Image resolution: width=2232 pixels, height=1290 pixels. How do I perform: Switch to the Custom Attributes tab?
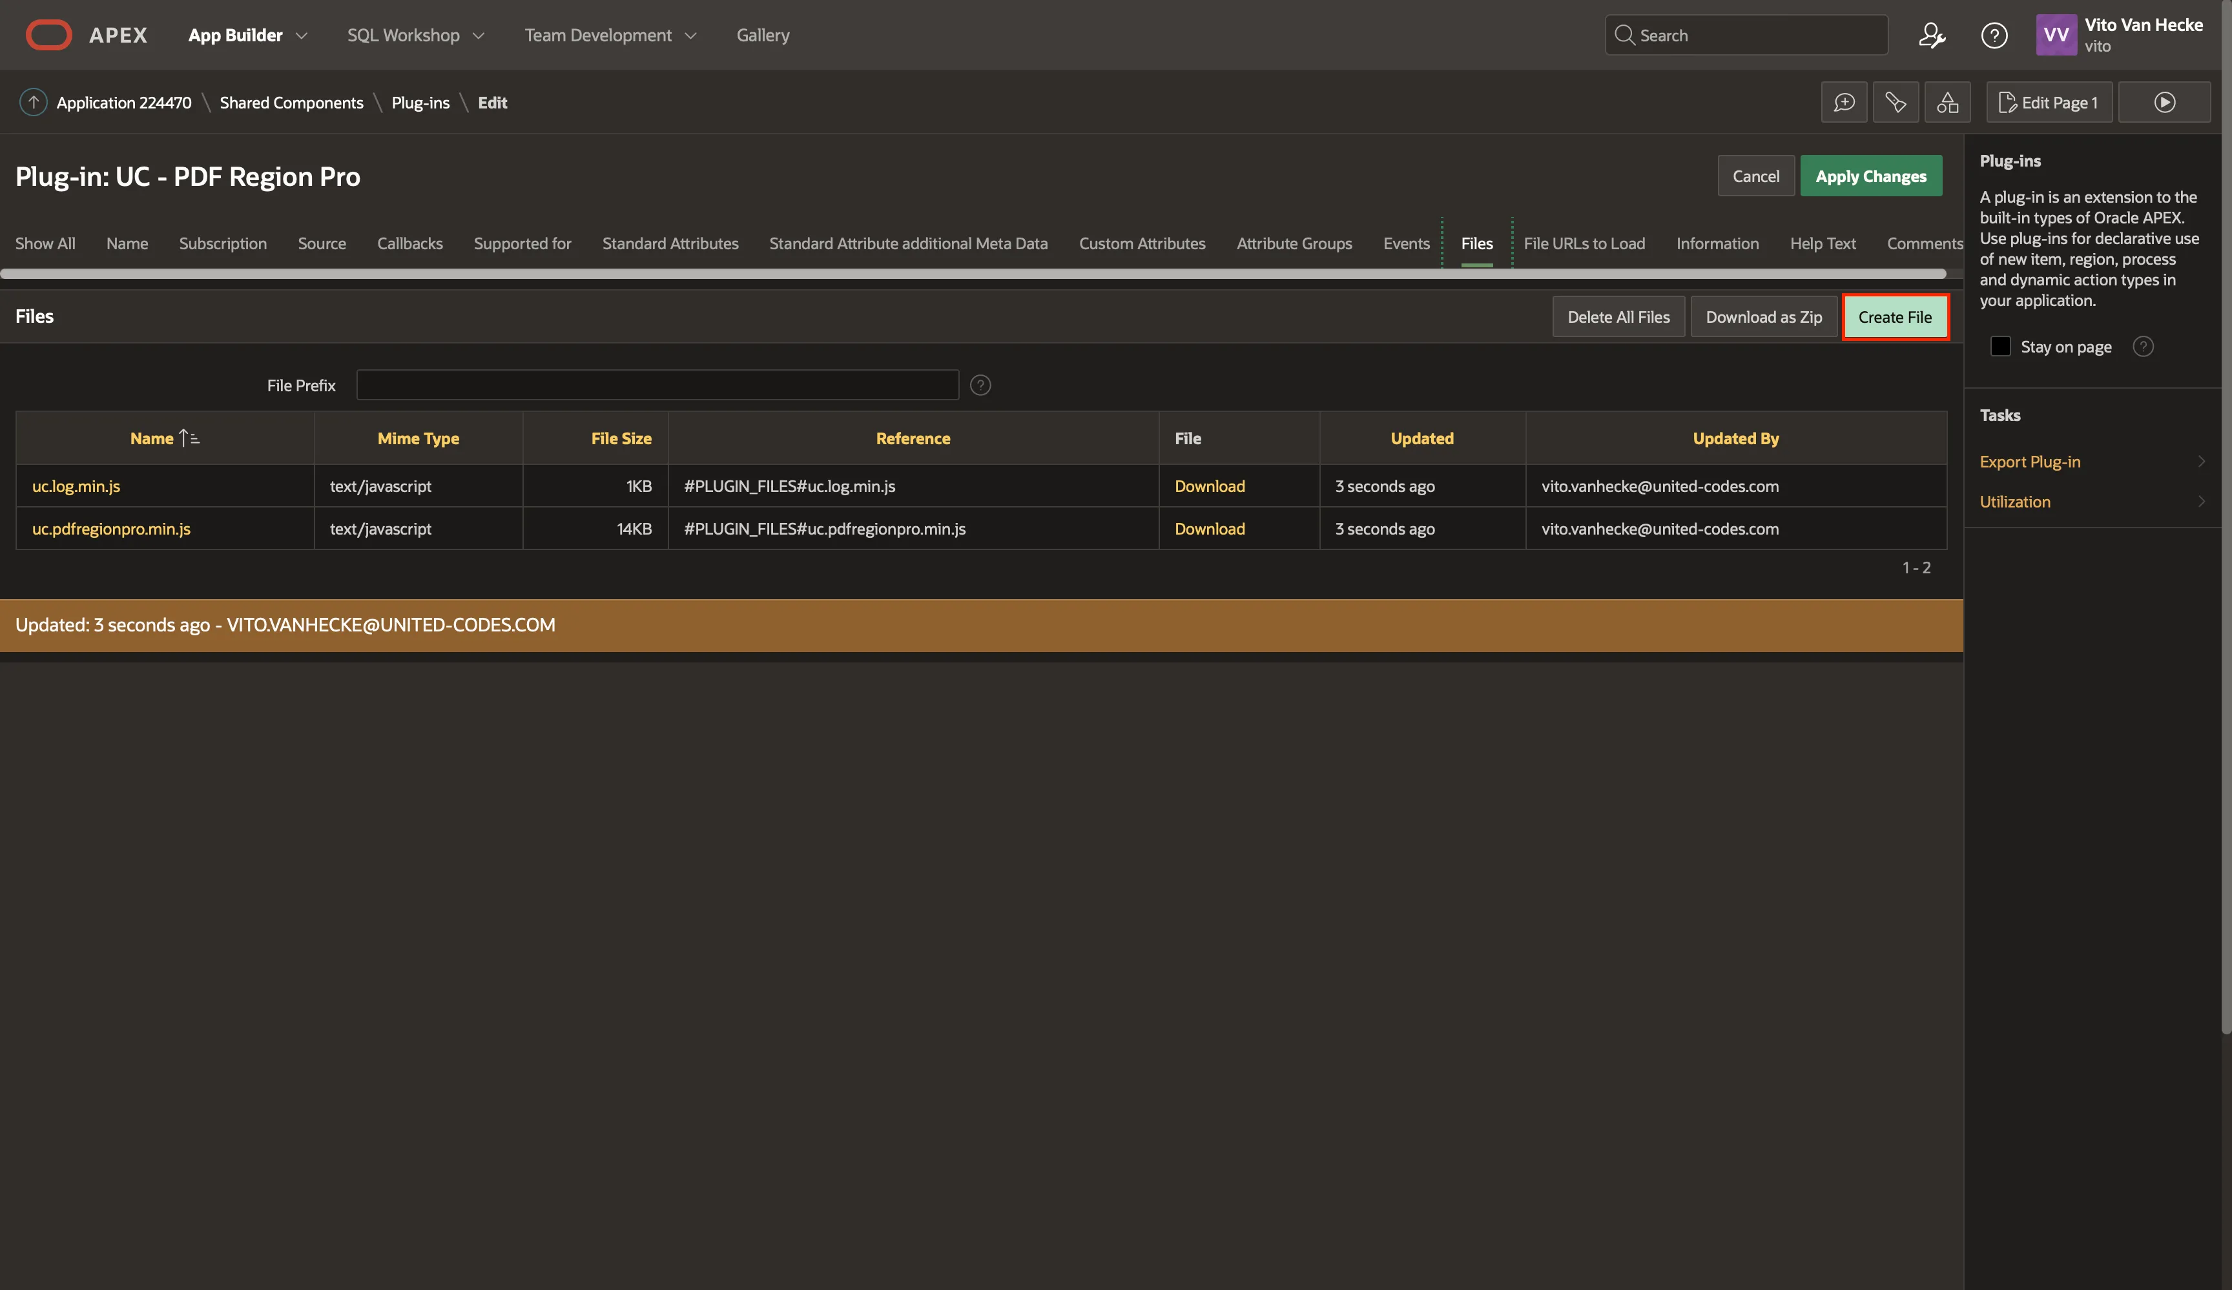click(1142, 243)
